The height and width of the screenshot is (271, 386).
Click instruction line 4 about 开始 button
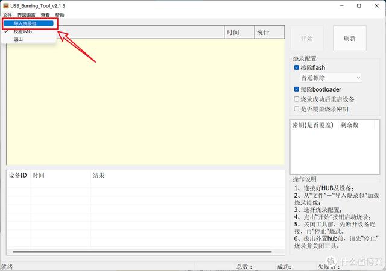(x=332, y=217)
